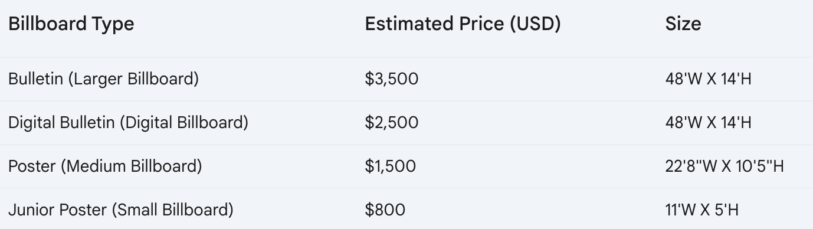Click the 22'8"W X 10'5"H size cell

pos(725,166)
